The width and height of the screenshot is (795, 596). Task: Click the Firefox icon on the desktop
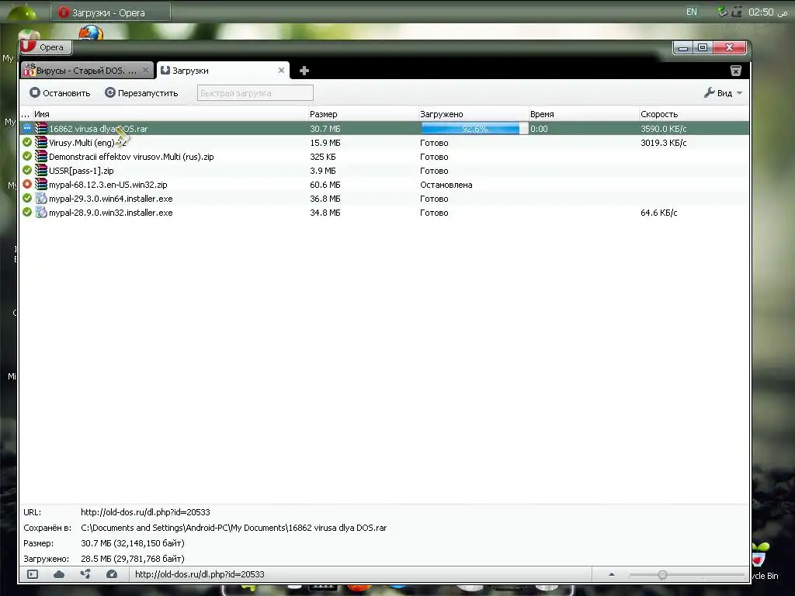tap(91, 33)
